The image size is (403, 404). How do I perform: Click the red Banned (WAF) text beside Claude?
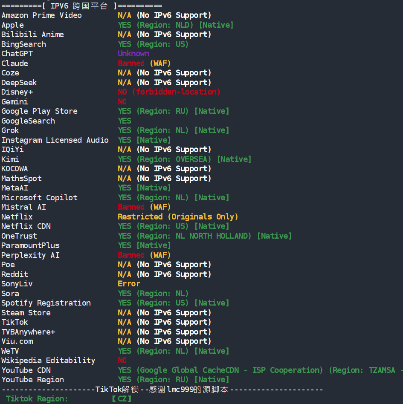[x=144, y=63]
